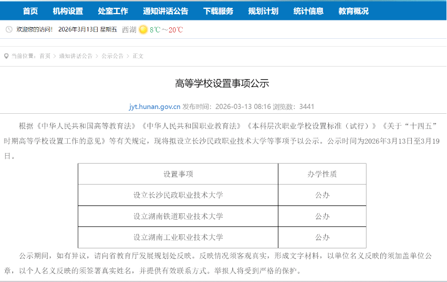Screen dimensions: 447x282
Task: Click the 通知讲话公告 breadcrumb link
Action: coord(76,56)
